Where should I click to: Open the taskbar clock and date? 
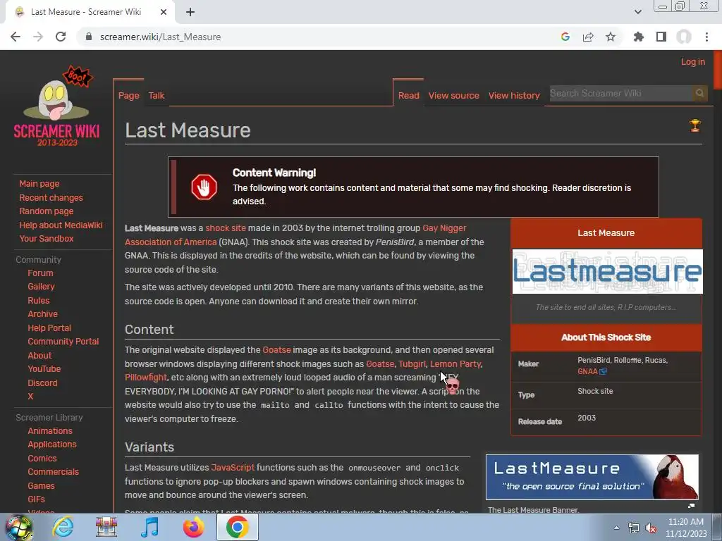tap(686, 528)
